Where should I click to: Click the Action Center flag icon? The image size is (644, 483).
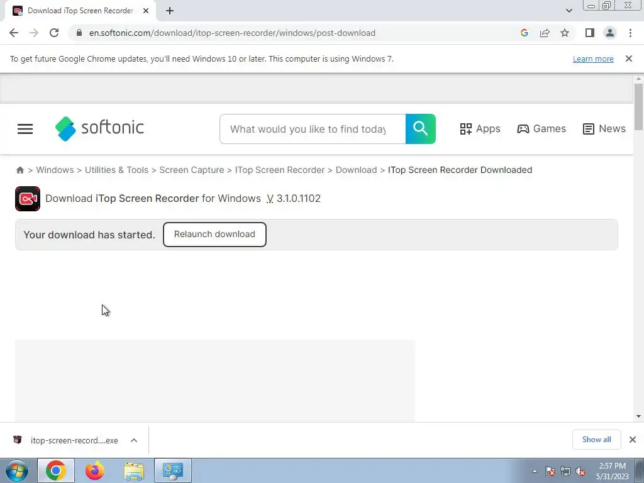pyautogui.click(x=550, y=471)
